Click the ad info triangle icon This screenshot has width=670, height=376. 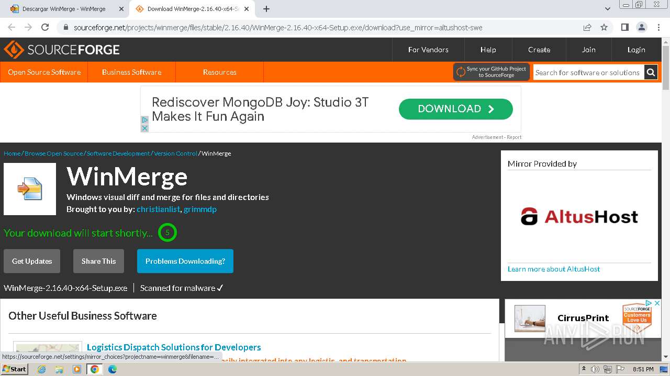(145, 120)
